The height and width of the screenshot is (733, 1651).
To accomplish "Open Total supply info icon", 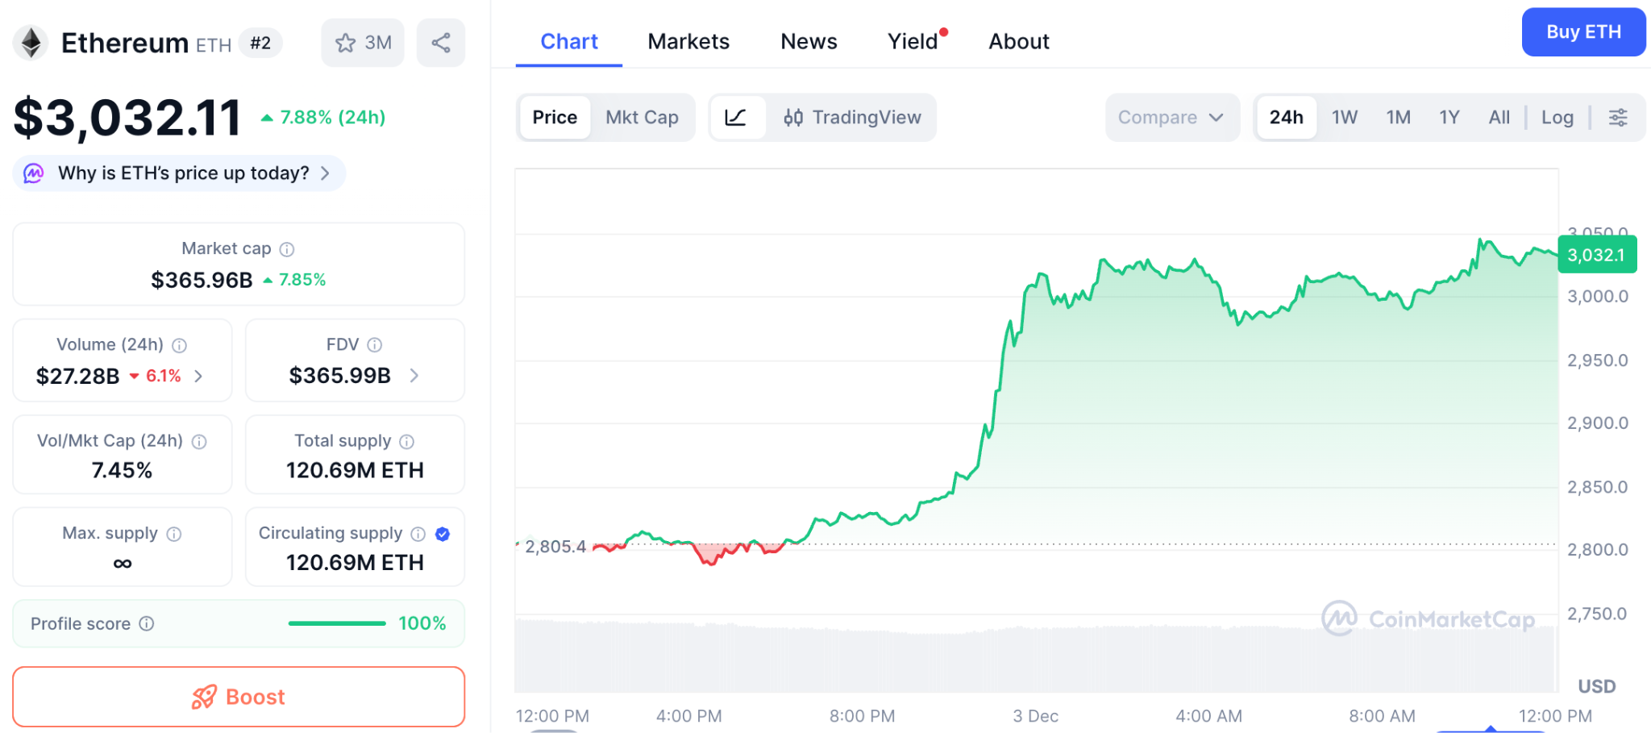I will point(407,441).
